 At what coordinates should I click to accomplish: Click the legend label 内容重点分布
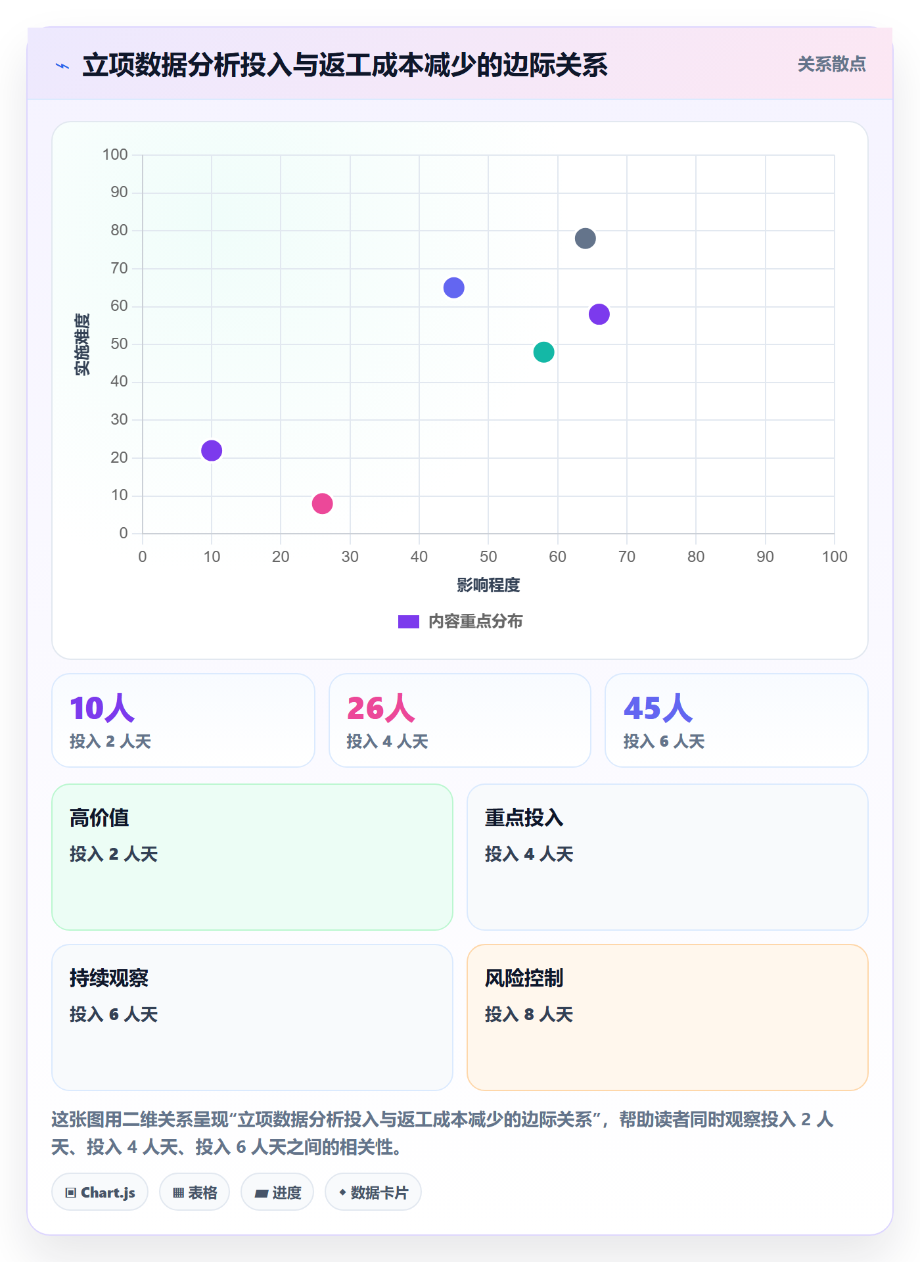click(476, 622)
